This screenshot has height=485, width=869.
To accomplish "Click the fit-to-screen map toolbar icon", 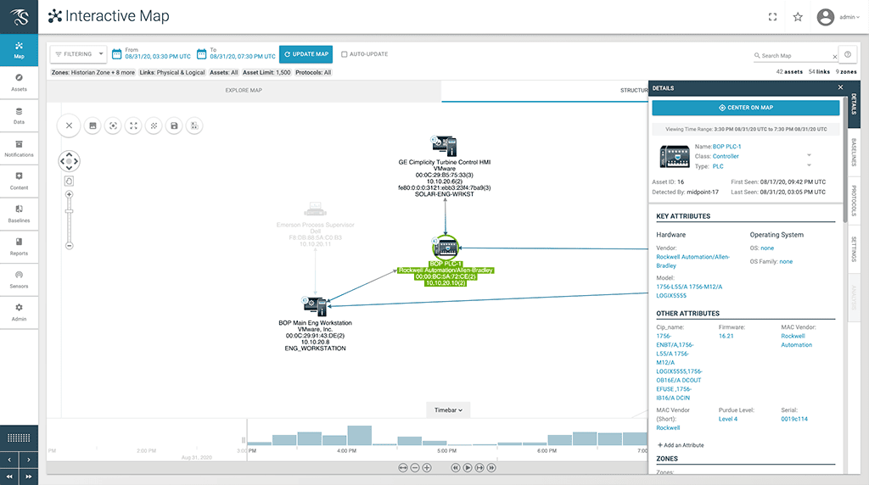I will tap(133, 125).
